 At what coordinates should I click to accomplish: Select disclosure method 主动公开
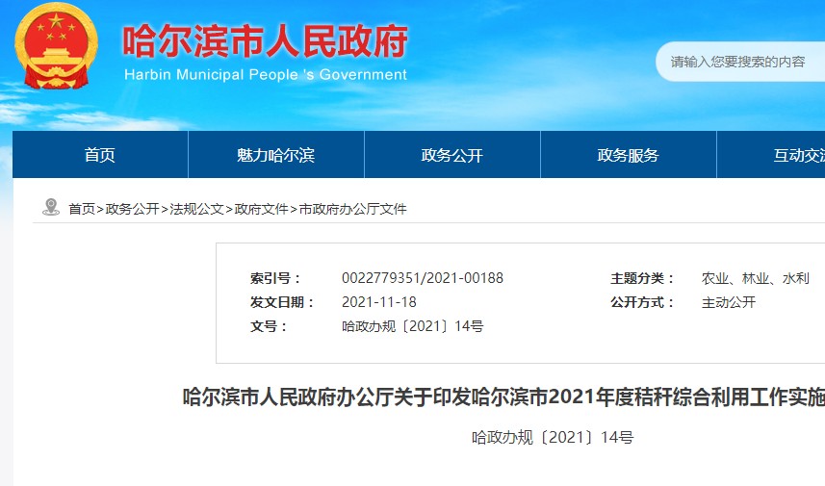[x=728, y=302]
